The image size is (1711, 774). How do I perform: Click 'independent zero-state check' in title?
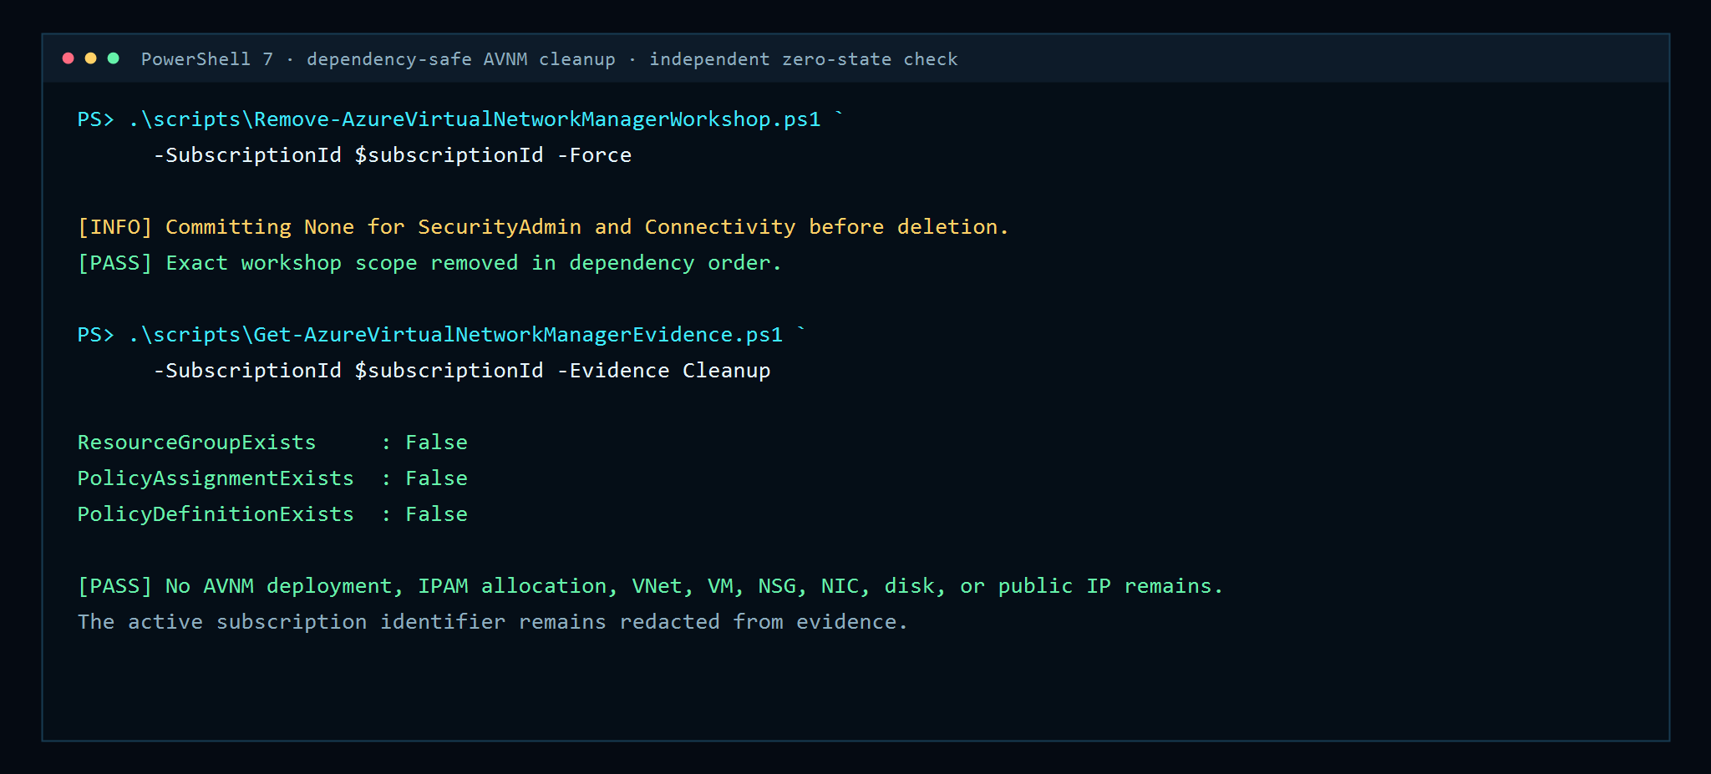pyautogui.click(x=804, y=59)
